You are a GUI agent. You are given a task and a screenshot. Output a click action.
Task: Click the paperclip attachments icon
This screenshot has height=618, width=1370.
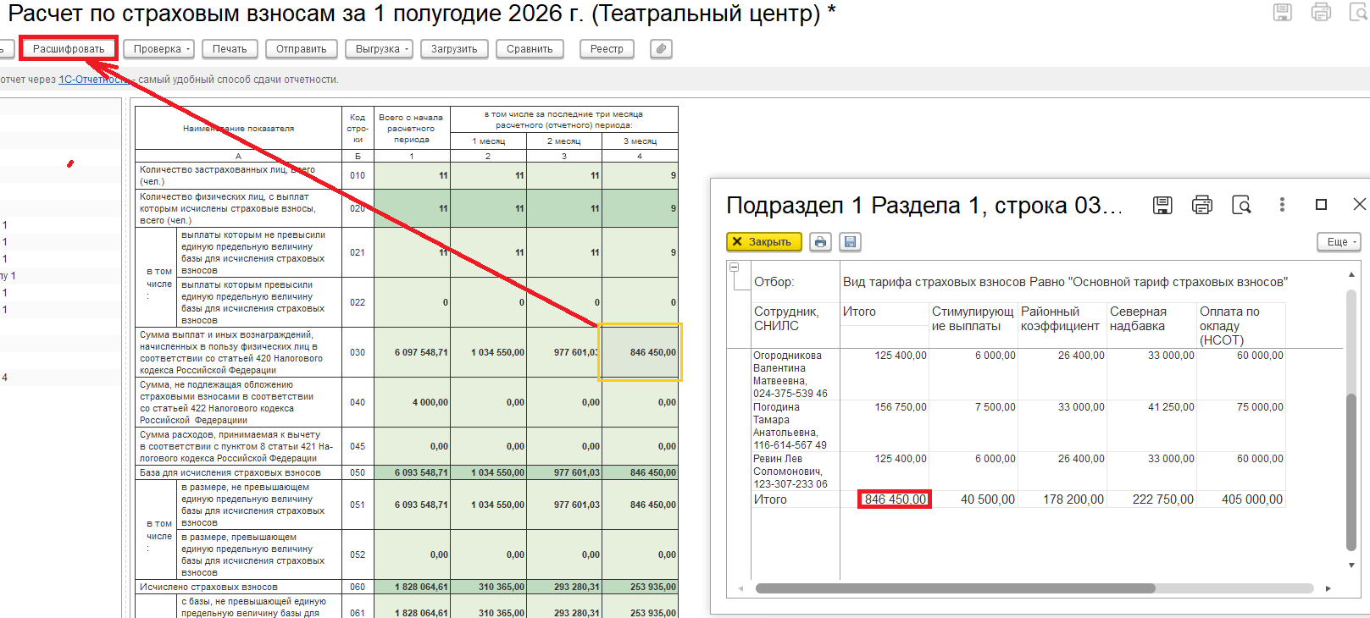[x=661, y=49]
